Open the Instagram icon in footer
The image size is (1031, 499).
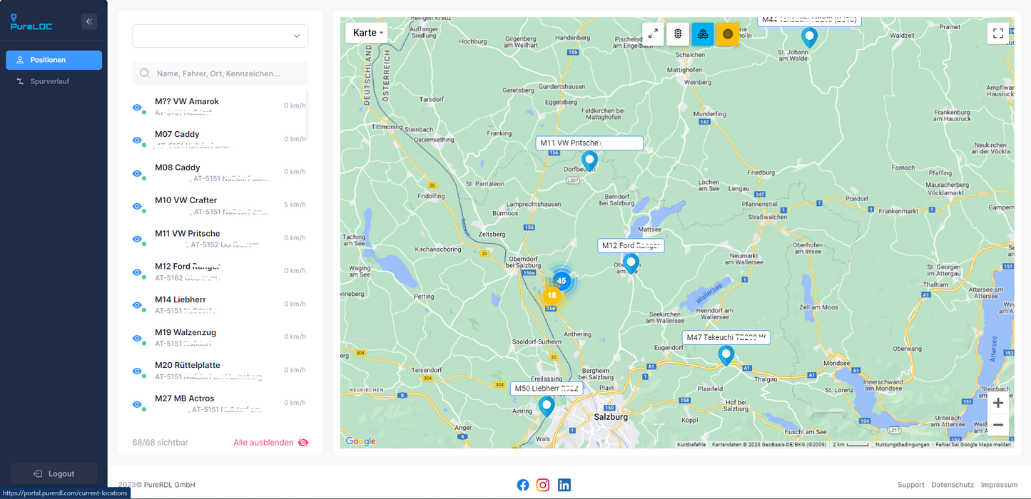point(543,485)
